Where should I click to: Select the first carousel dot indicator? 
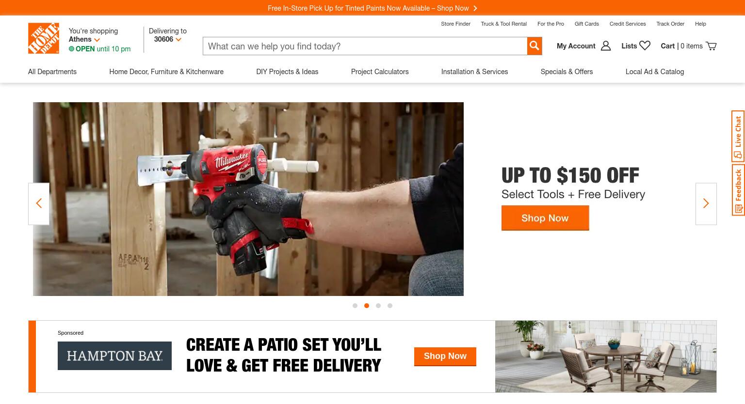pyautogui.click(x=355, y=306)
